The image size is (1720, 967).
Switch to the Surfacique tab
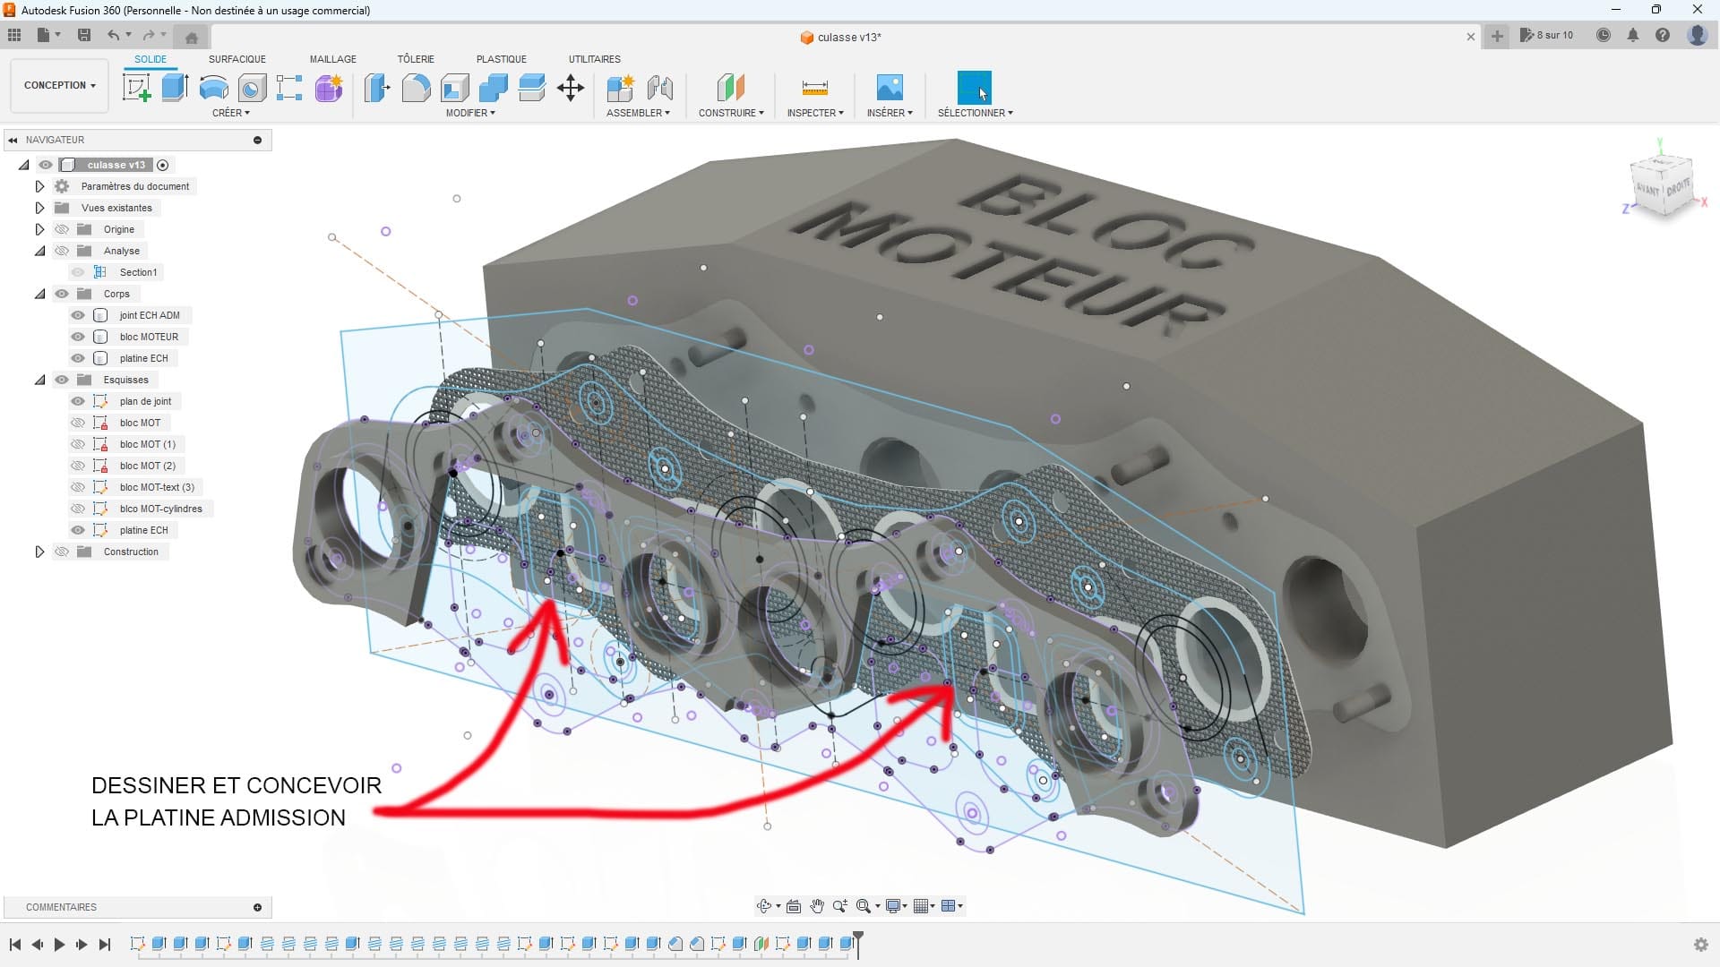[236, 59]
